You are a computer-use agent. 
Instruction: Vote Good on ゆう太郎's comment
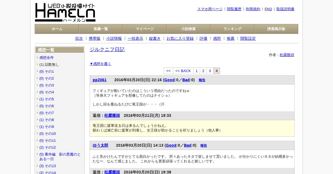[171, 145]
